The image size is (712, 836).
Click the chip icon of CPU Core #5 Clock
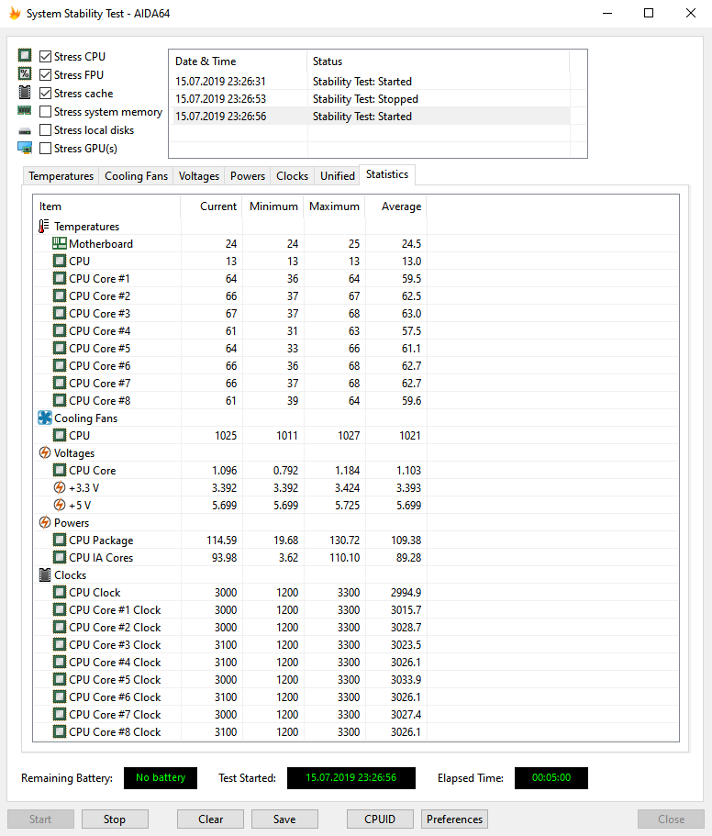click(59, 679)
